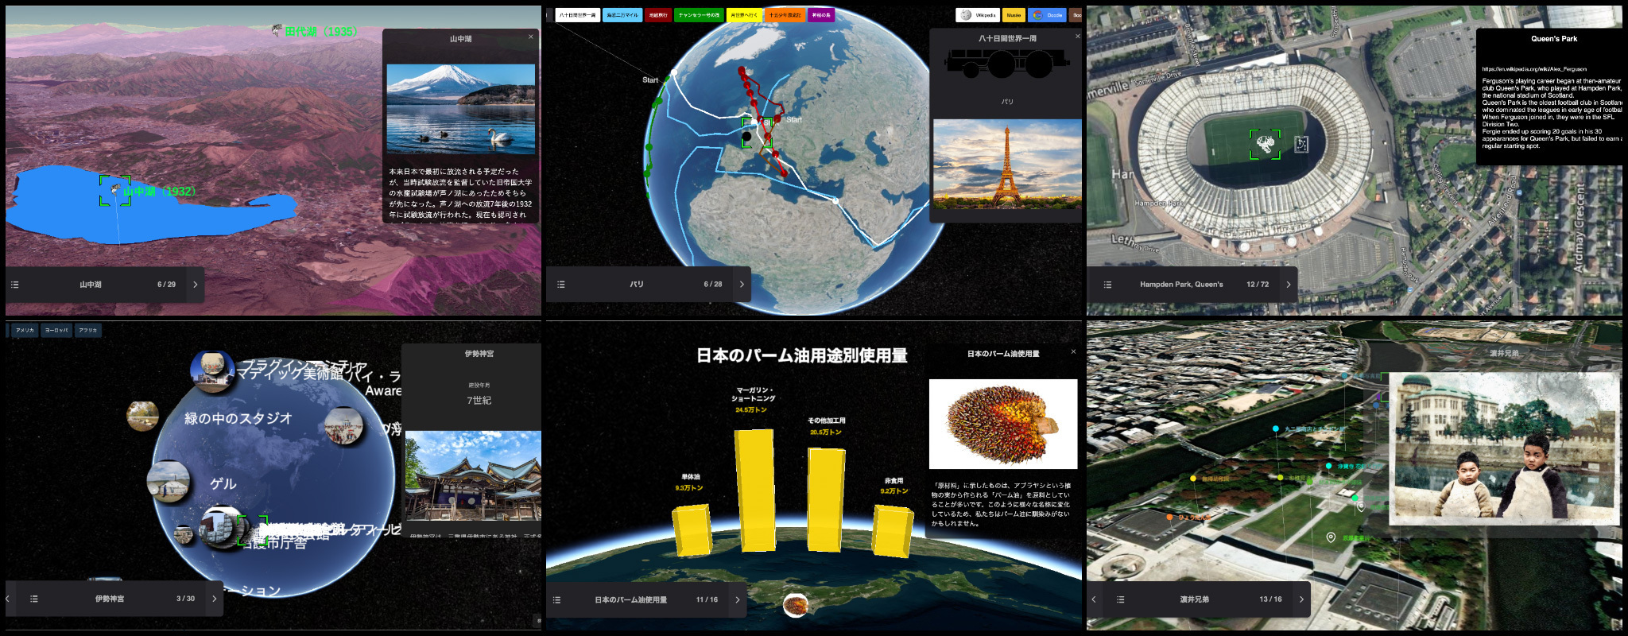Click the blue Google Doodle button
Screen dimensions: 1628x636
tap(1047, 15)
